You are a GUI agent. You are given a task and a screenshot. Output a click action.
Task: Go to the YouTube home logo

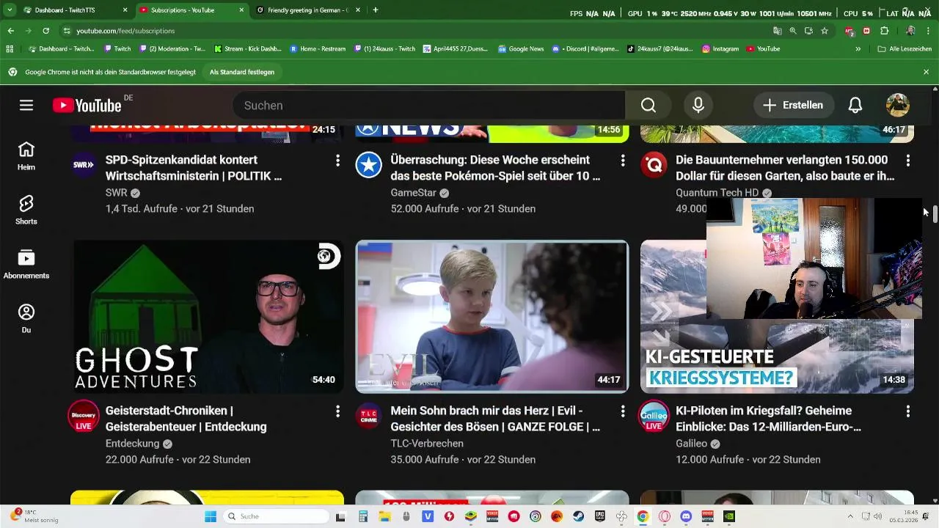click(87, 105)
